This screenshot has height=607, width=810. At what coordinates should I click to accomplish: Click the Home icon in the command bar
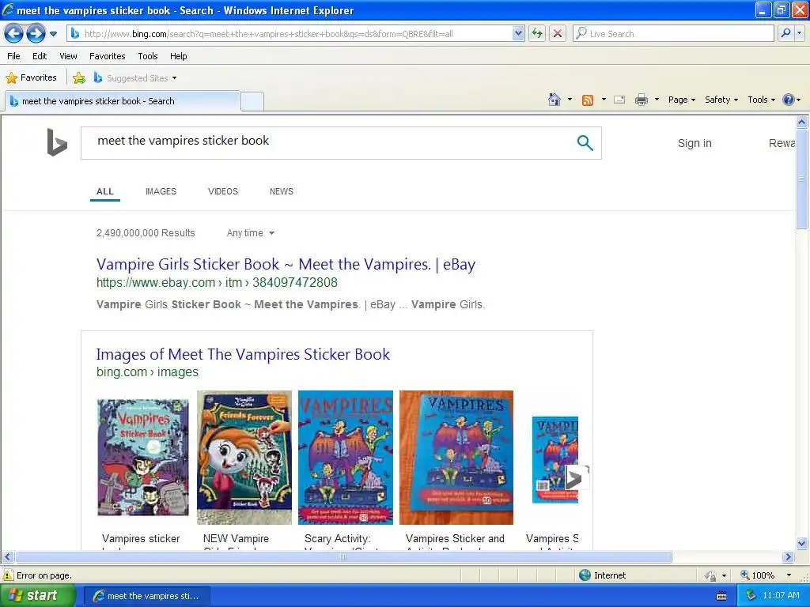click(x=555, y=100)
